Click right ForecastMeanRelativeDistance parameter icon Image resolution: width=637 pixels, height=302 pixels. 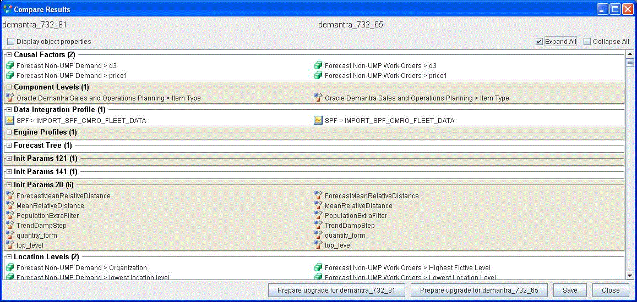coord(318,196)
